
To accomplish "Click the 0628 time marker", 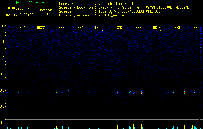I will point(157,28).
